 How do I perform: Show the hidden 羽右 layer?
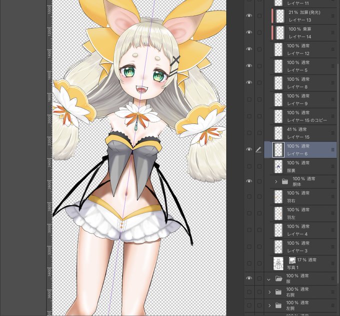coord(249,196)
